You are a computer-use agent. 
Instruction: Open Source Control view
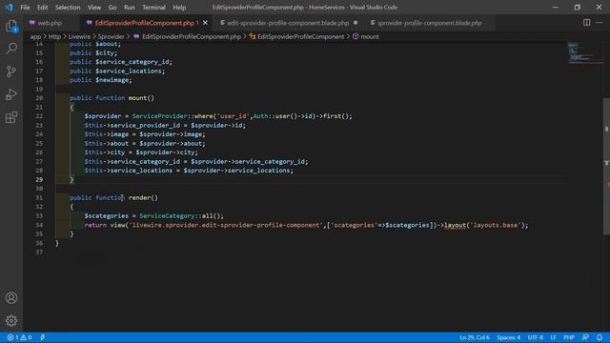point(11,71)
